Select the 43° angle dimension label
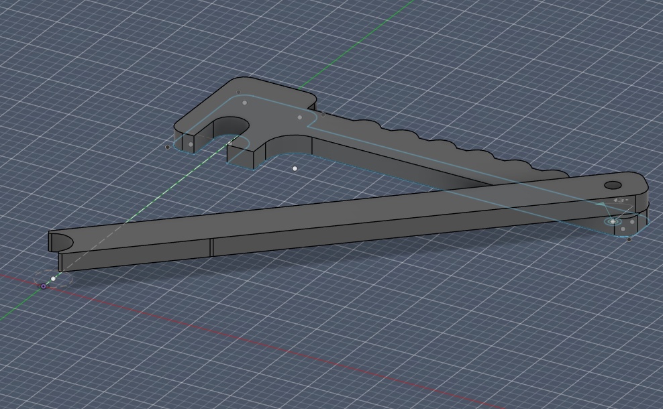 pos(621,200)
